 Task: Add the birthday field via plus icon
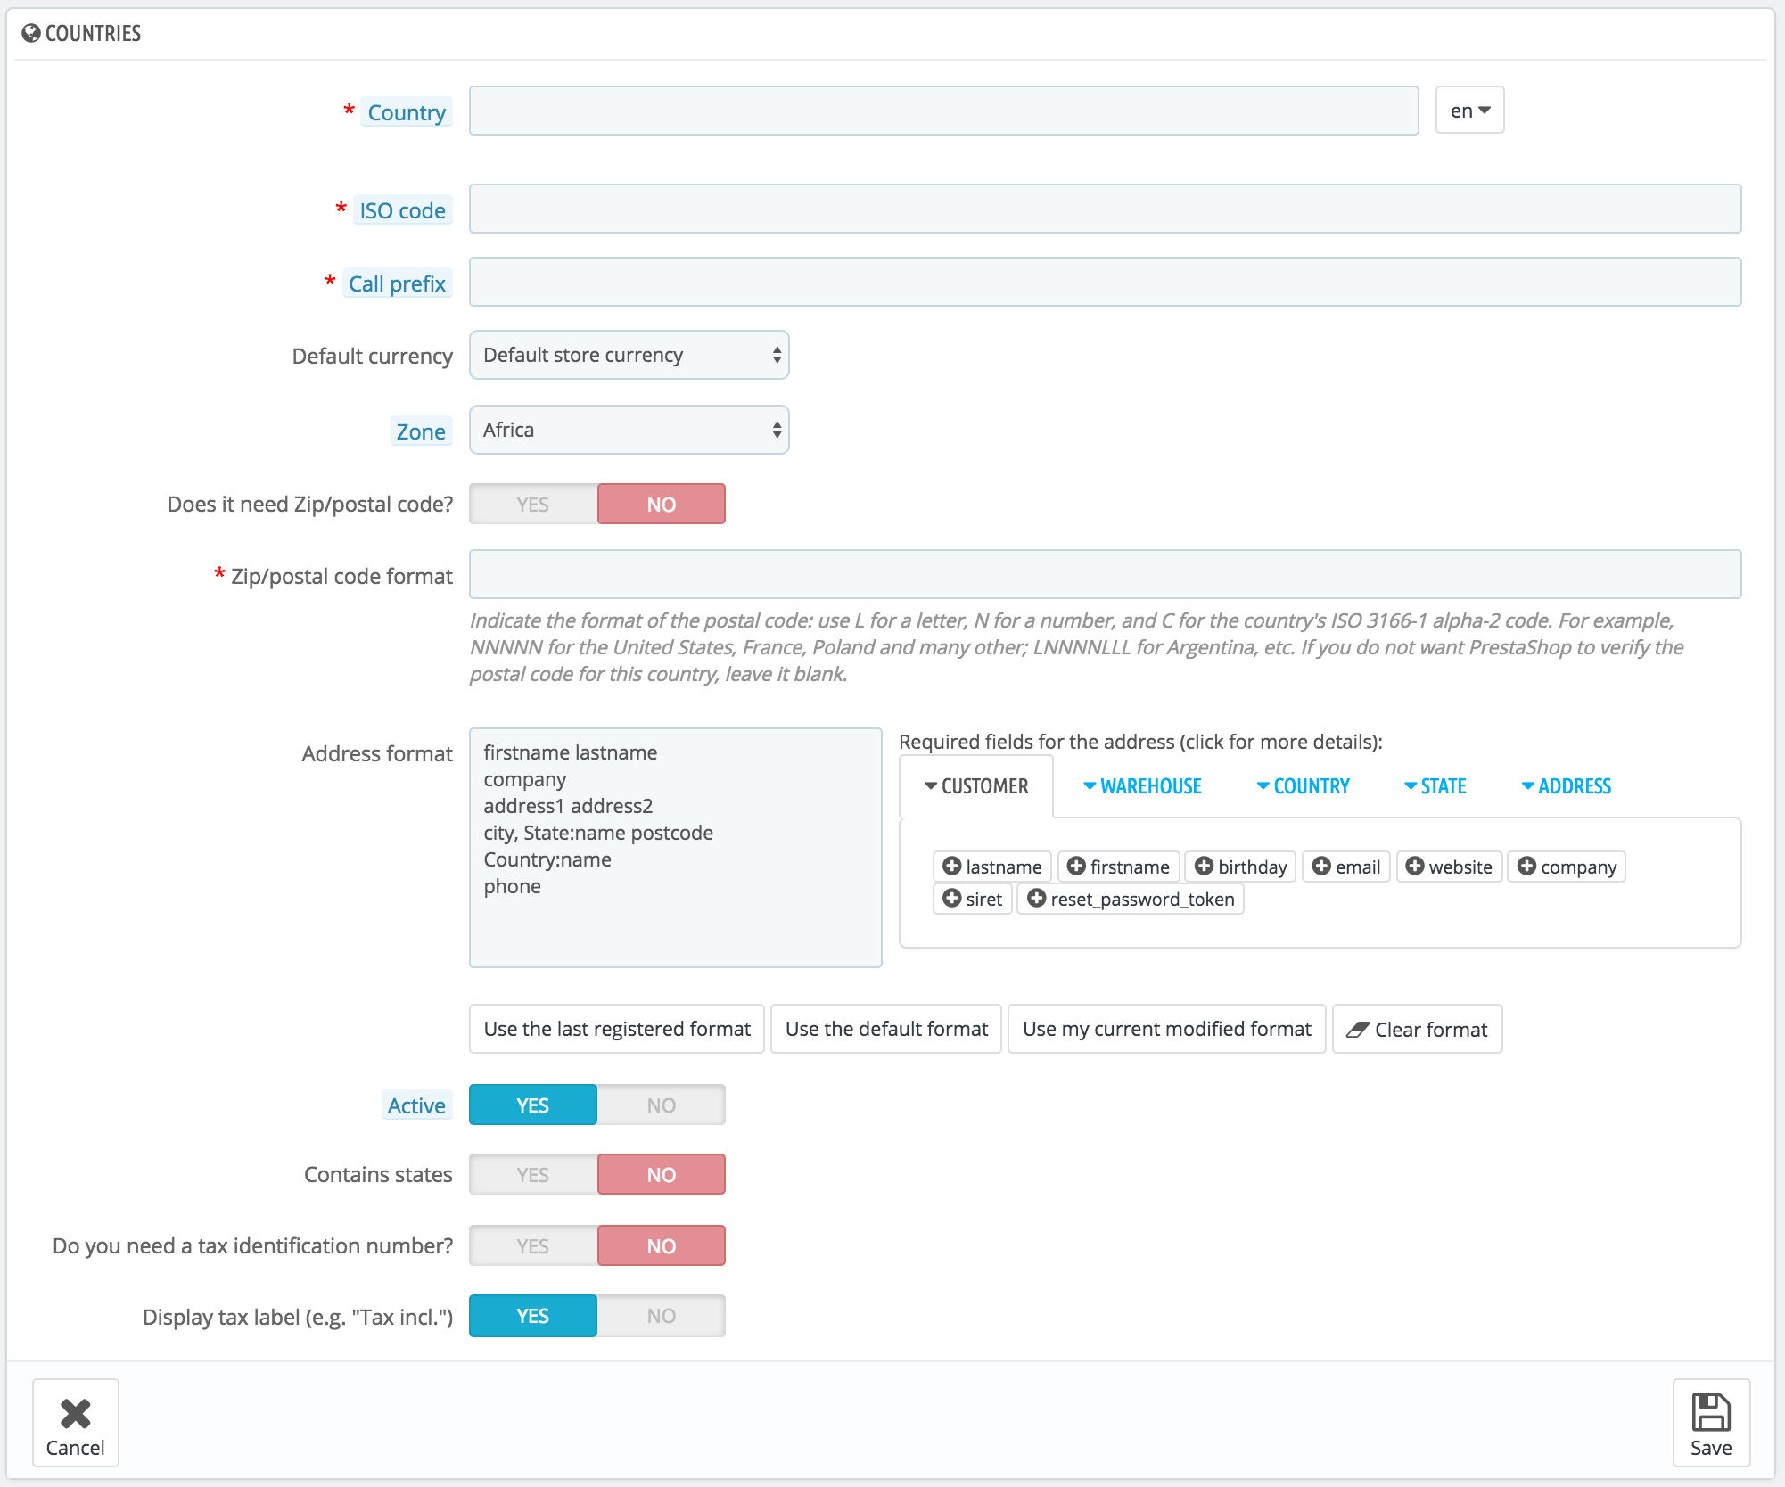pos(1204,866)
